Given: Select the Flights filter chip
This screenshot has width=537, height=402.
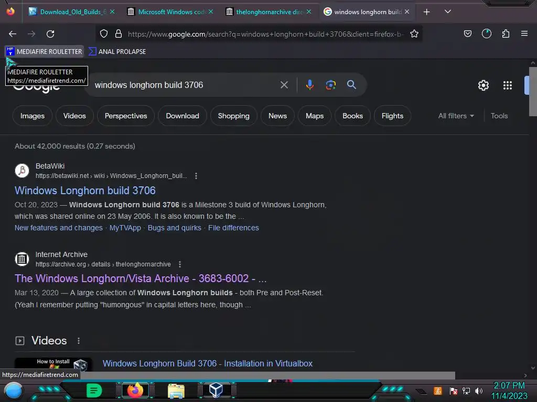Looking at the screenshot, I should click(x=392, y=116).
